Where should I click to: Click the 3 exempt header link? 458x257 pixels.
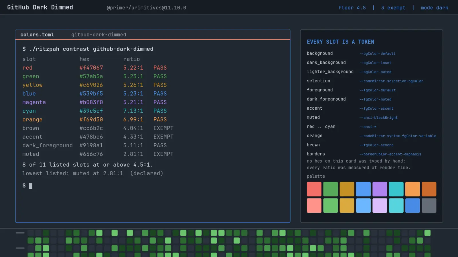pyautogui.click(x=393, y=8)
